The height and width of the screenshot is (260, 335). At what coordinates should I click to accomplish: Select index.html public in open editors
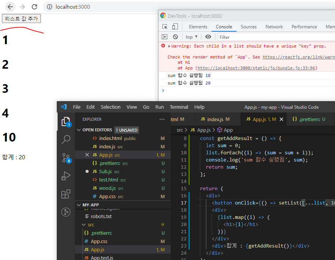coord(123,138)
